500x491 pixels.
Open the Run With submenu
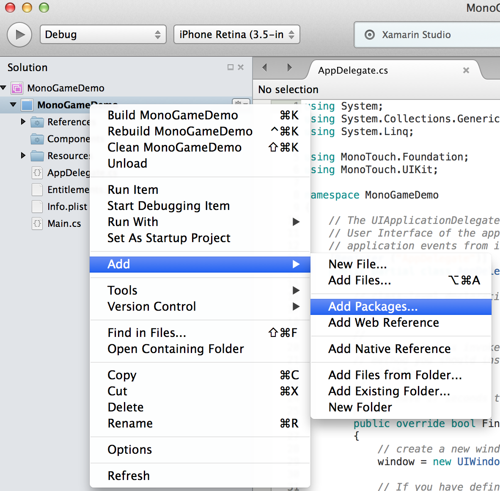(x=200, y=222)
